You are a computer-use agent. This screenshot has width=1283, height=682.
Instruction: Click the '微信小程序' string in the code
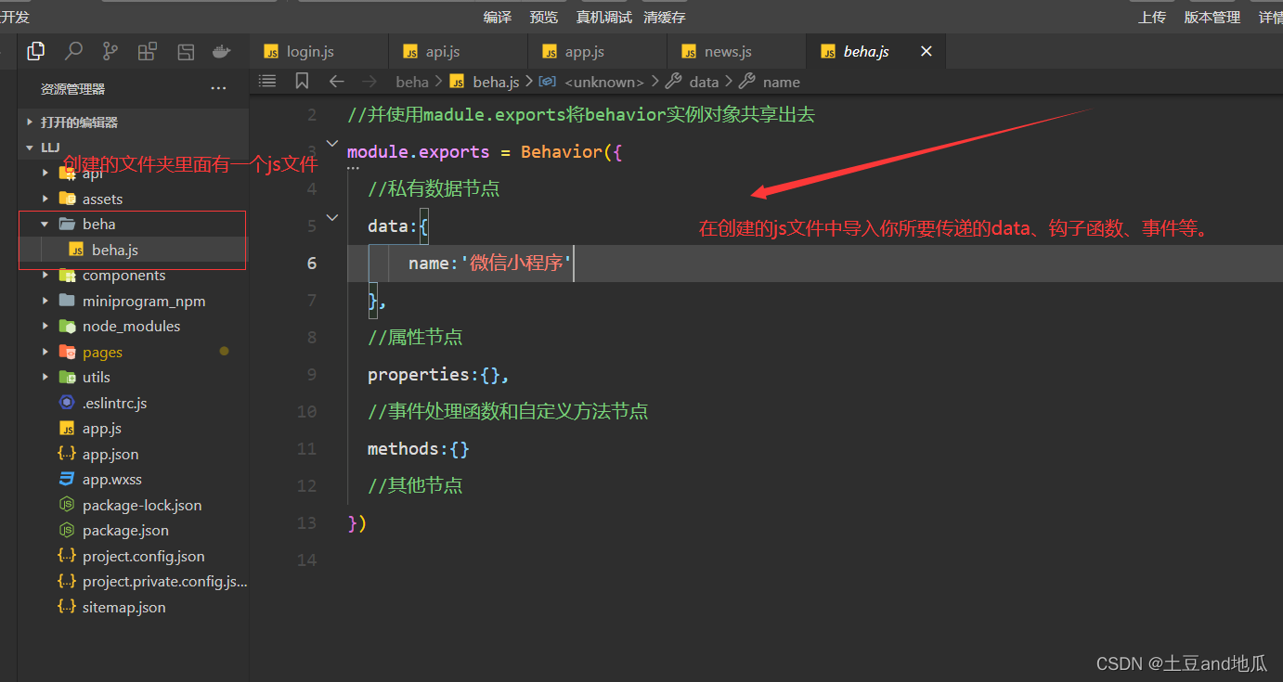(517, 264)
